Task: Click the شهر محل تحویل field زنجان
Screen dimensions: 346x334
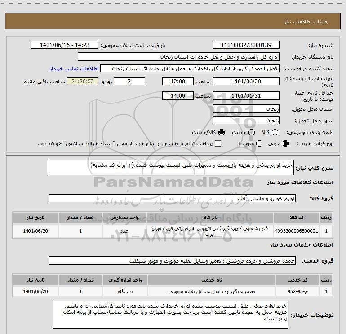Action: pyautogui.click(x=246, y=120)
